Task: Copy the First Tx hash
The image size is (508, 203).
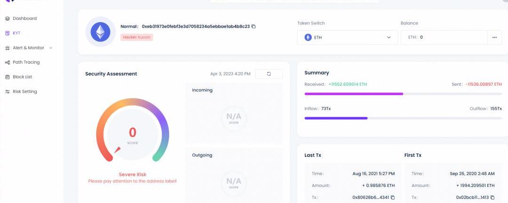Action: click(492, 197)
